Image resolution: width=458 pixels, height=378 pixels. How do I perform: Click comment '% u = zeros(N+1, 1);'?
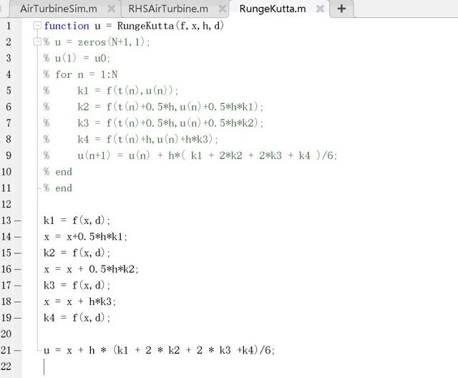pos(97,42)
